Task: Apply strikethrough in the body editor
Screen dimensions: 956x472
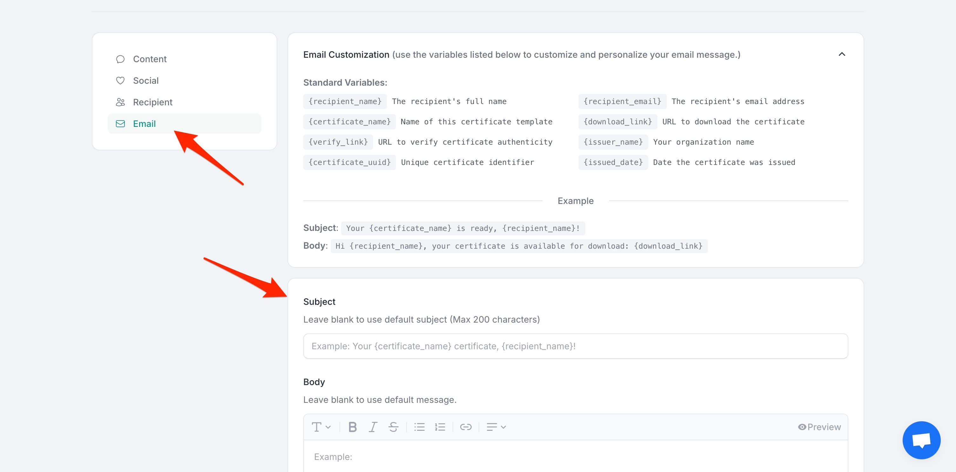Action: click(394, 427)
